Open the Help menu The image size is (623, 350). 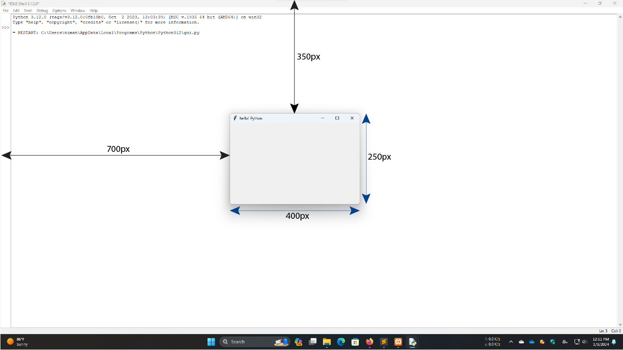(x=93, y=10)
